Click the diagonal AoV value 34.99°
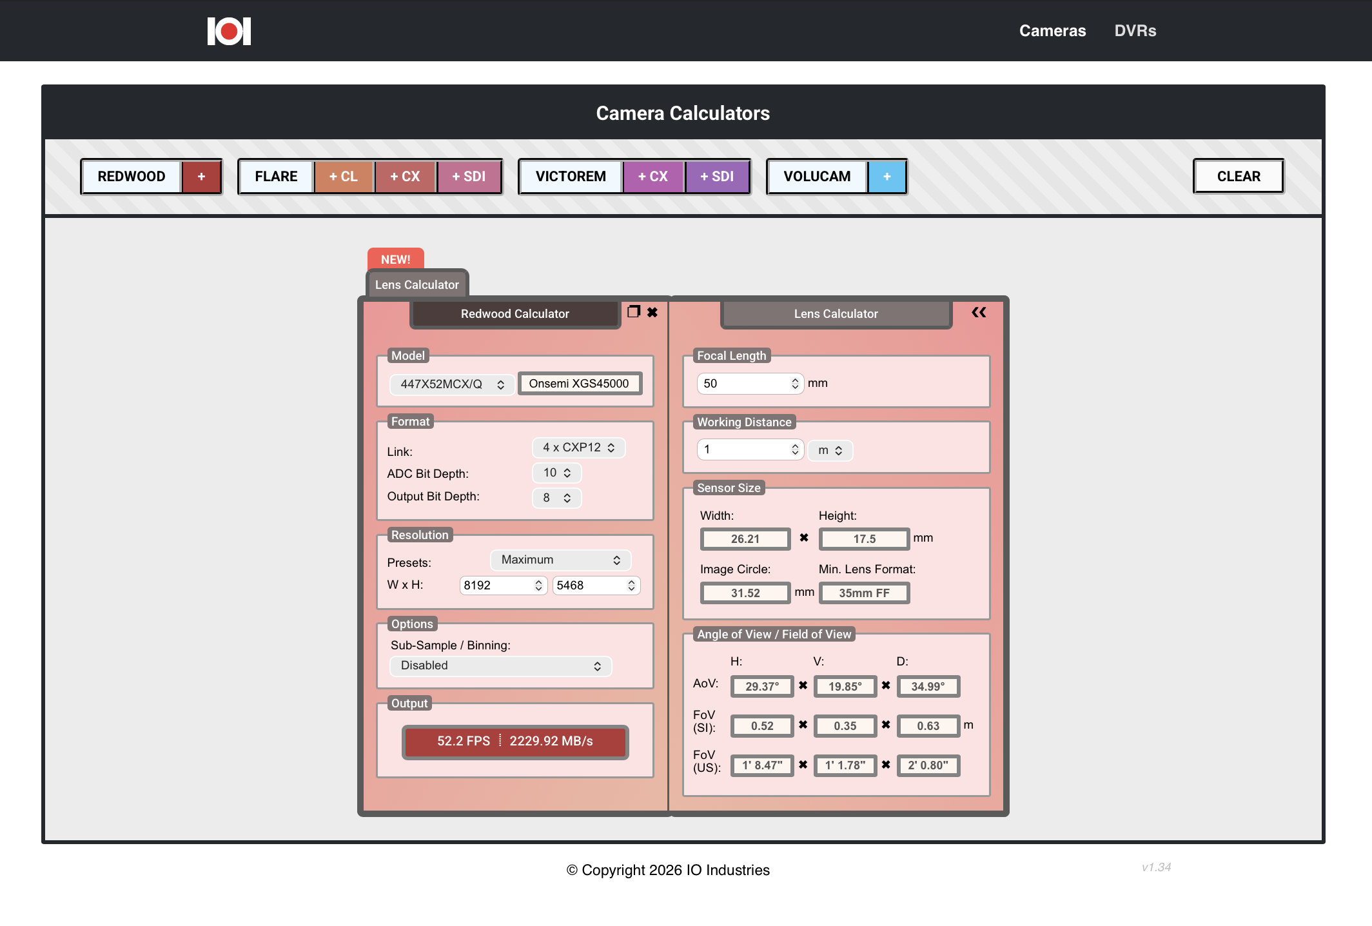The width and height of the screenshot is (1372, 926). click(x=928, y=687)
